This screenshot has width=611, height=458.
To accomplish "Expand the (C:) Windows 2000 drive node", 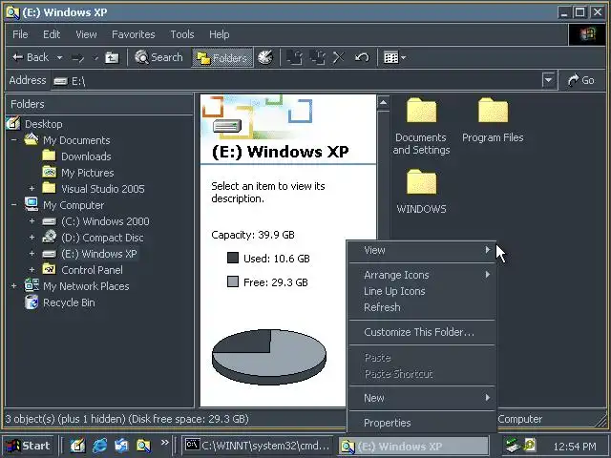I will (x=32, y=221).
